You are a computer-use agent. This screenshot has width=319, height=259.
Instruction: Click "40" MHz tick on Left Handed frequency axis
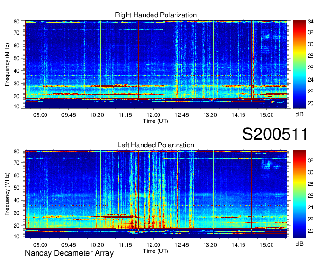(x=16, y=200)
